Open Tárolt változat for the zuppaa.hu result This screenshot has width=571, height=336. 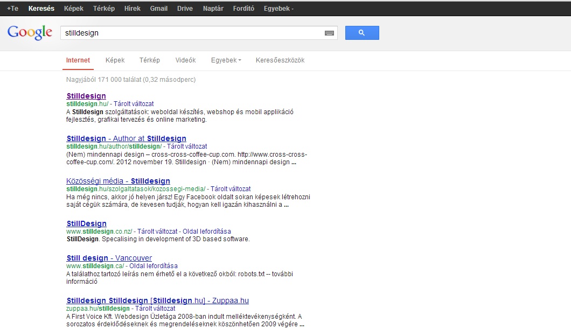[155, 309]
